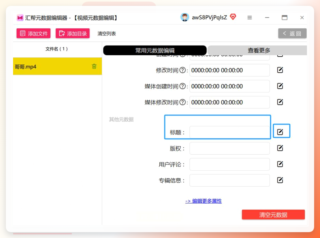This screenshot has width=320, height=238.
Task: Click into the 用户评论 input field
Action: 230,164
